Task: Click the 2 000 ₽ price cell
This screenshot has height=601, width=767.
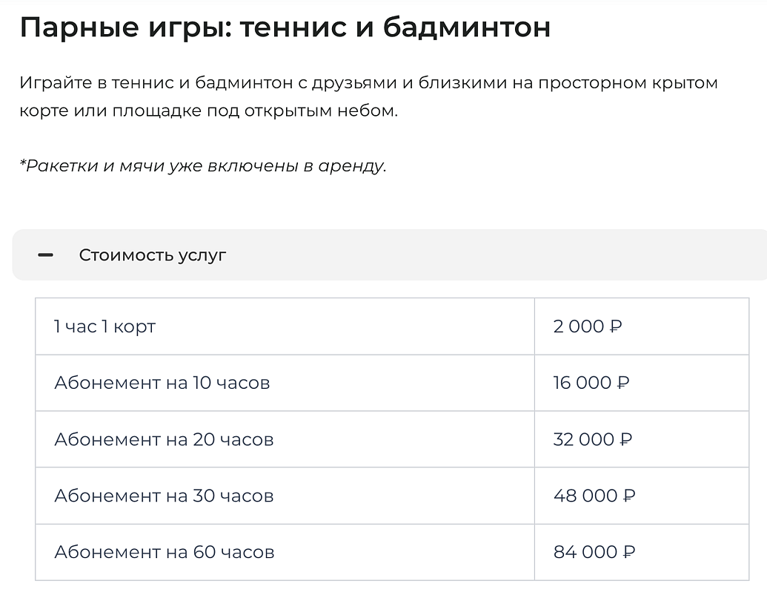Action: coord(588,326)
